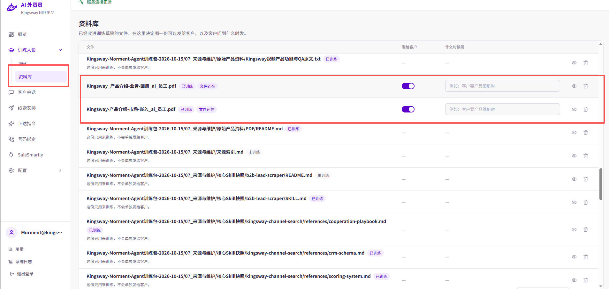Click the user avatar icon for Morment account
This screenshot has width=609, height=289.
point(11,233)
